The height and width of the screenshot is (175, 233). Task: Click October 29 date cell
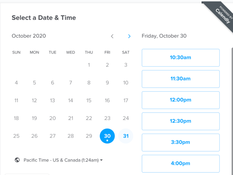click(89, 136)
